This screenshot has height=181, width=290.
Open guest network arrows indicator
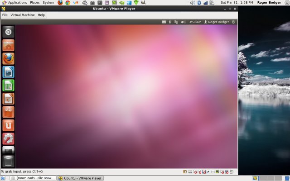pos(176,22)
